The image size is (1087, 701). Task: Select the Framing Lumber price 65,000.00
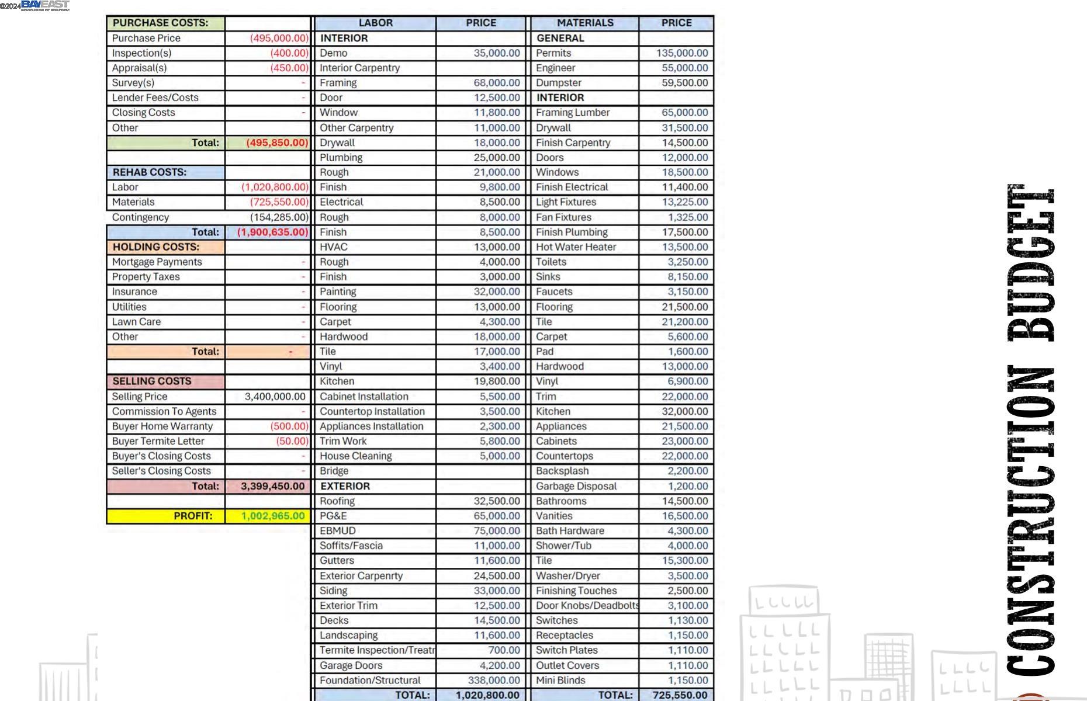point(684,113)
